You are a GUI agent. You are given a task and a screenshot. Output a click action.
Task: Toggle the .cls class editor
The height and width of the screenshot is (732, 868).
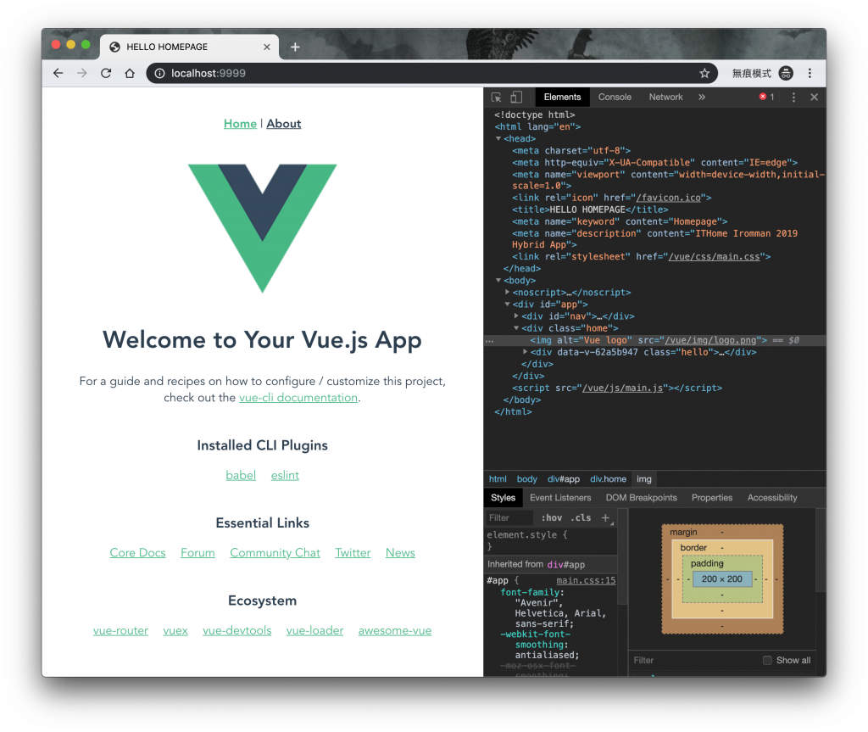tap(581, 517)
